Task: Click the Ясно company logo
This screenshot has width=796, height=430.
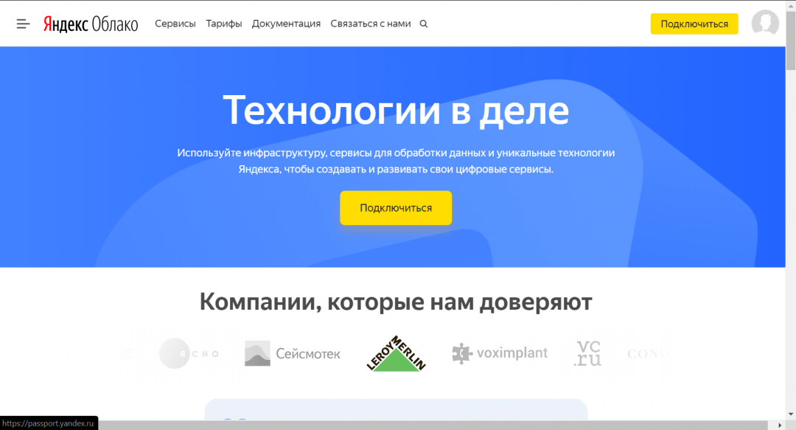Action: tap(189, 353)
